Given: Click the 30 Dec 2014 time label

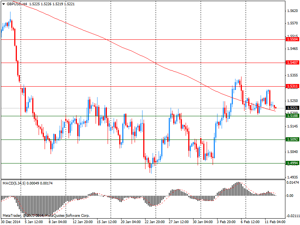Looking at the screenshot, I should click(x=11, y=222).
